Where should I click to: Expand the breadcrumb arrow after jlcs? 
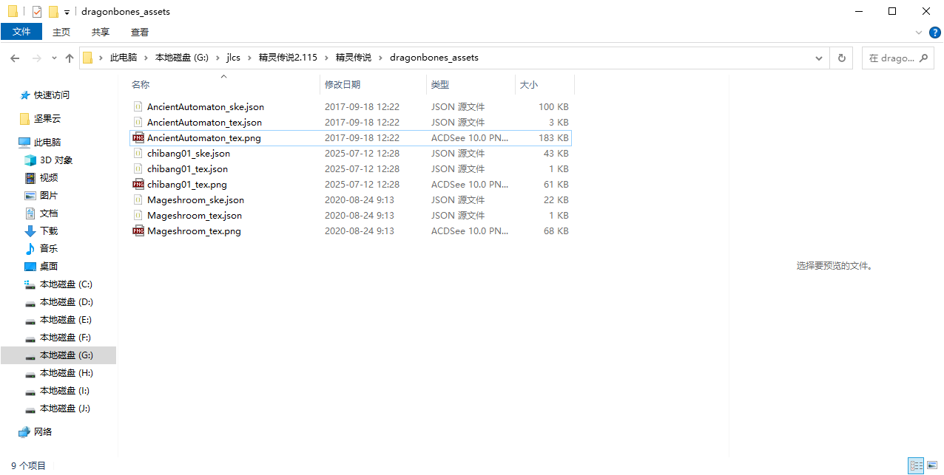tap(250, 58)
